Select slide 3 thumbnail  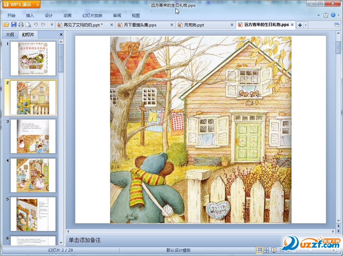point(33,136)
